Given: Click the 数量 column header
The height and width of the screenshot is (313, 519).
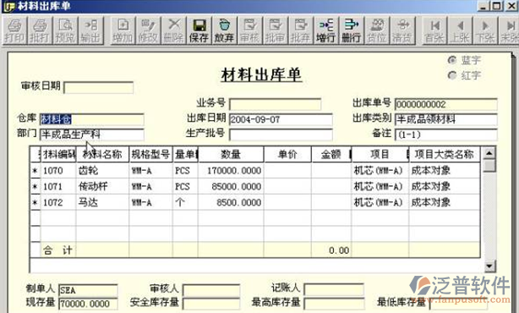Looking at the screenshot, I should point(231,154).
